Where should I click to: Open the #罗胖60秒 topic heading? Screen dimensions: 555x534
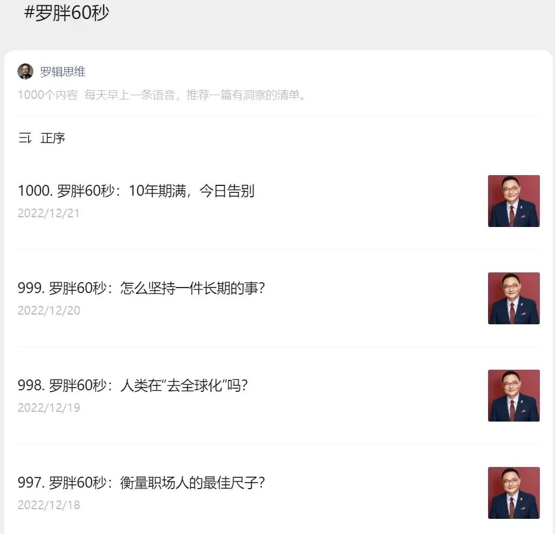[x=66, y=13]
